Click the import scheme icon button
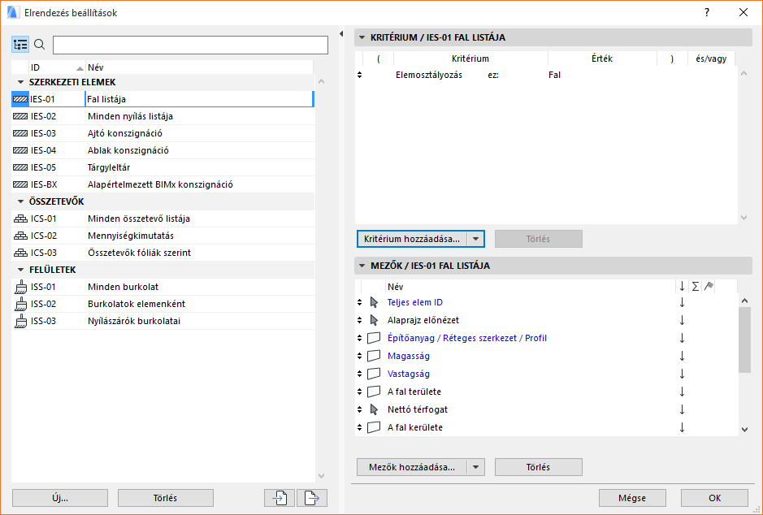Viewport: 763px width, 515px height. click(x=280, y=498)
